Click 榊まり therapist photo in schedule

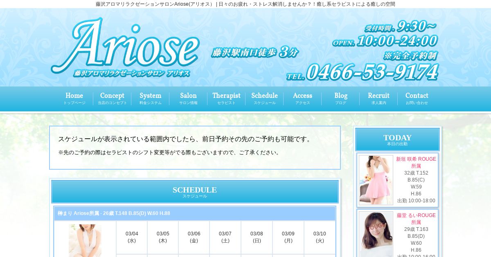pyautogui.click(x=85, y=241)
